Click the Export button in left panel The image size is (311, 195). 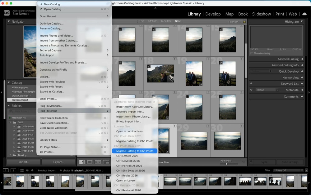coord(58,162)
